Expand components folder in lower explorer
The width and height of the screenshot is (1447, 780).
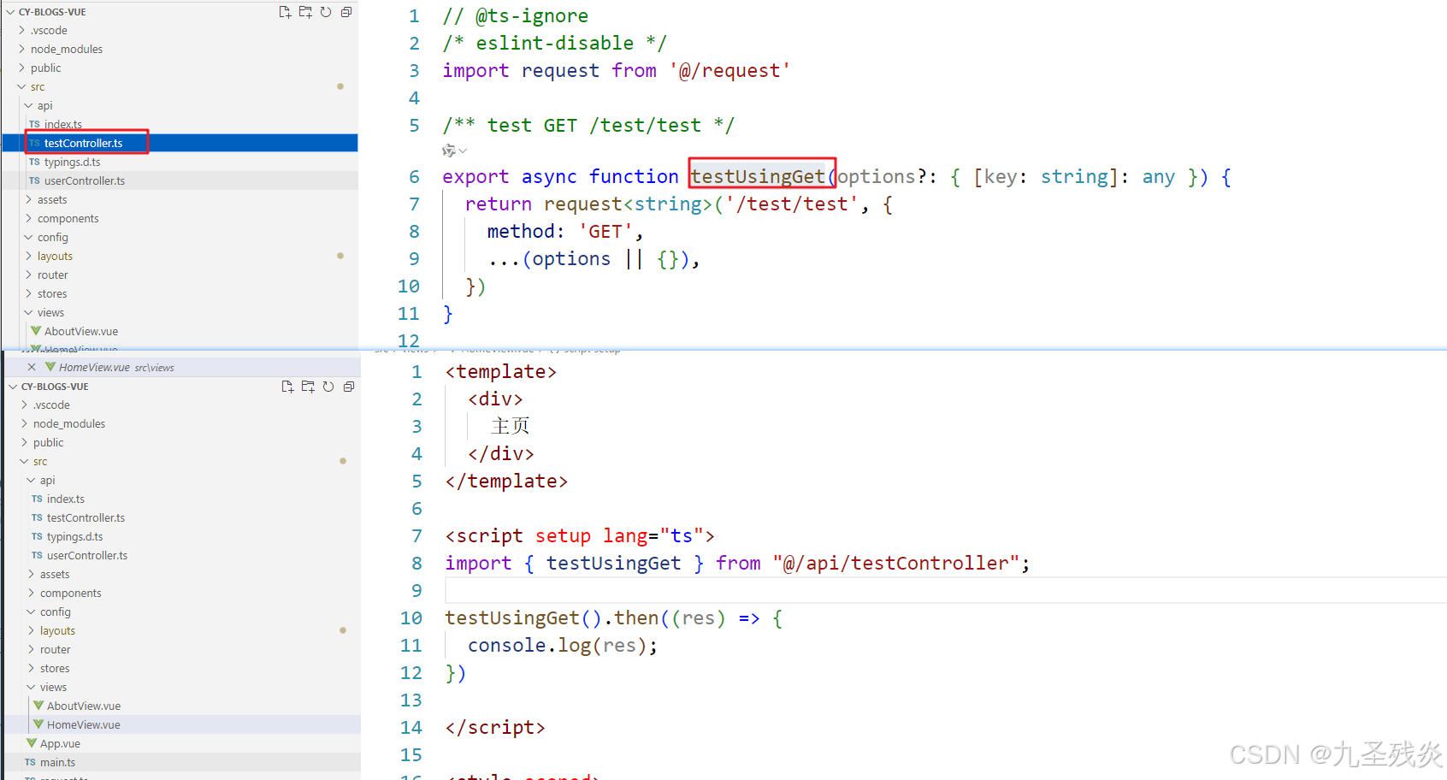183,594
